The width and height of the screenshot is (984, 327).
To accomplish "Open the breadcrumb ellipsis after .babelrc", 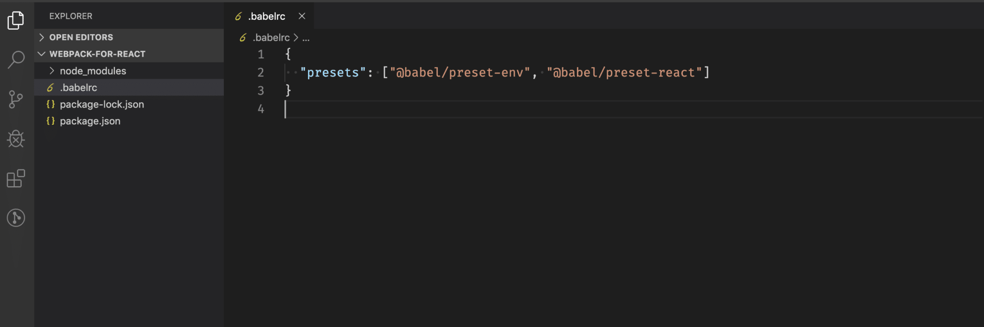I will click(307, 37).
